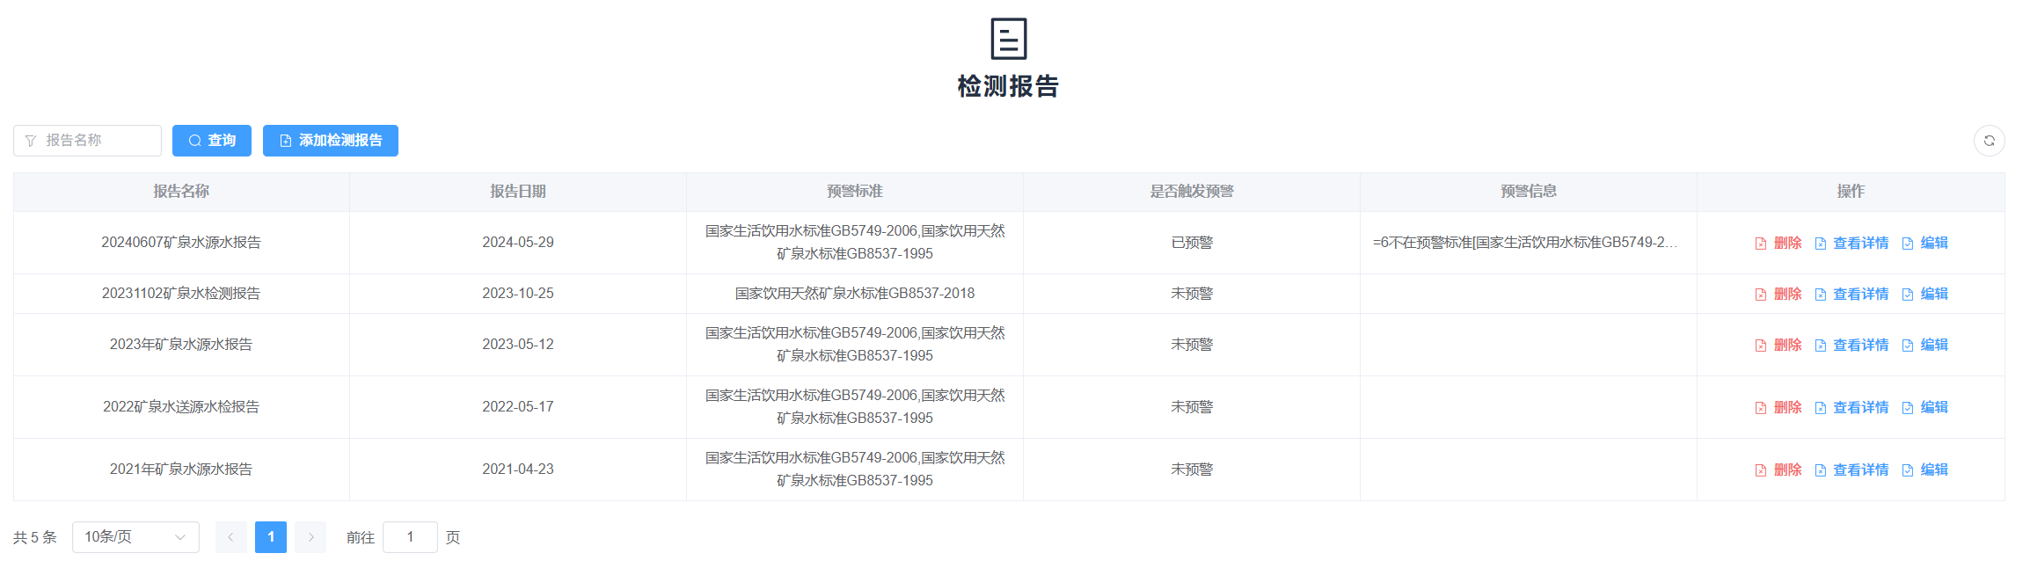Screen dimensions: 2023x568
Task: Delete the 20240607矿泉水源水报告 row
Action: [1778, 243]
